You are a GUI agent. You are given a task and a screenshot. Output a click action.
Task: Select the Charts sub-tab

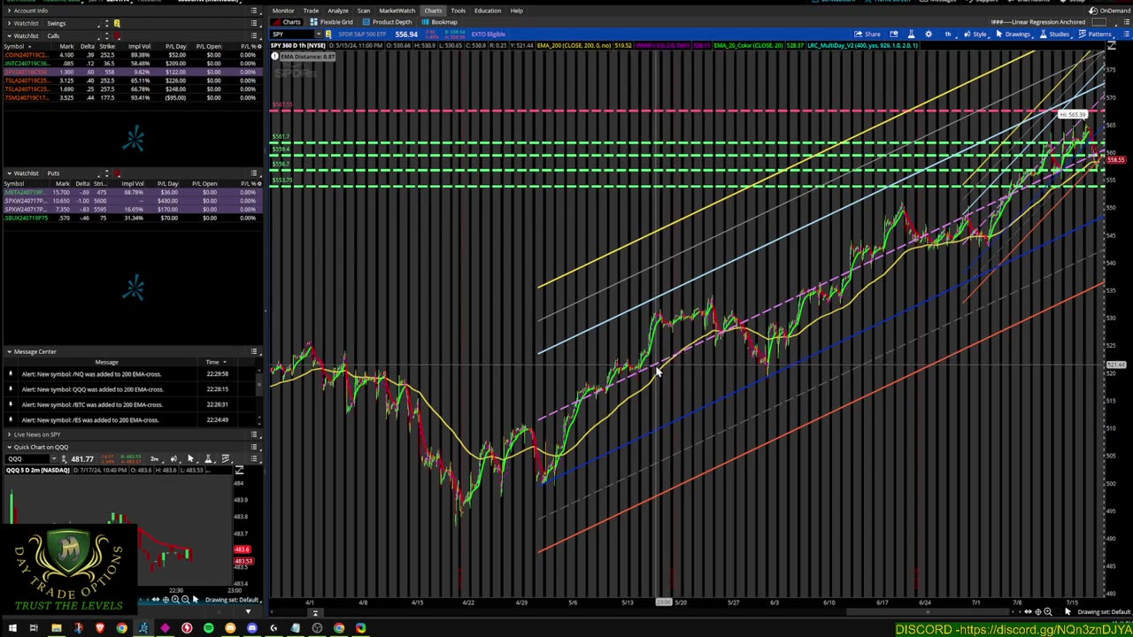point(288,22)
